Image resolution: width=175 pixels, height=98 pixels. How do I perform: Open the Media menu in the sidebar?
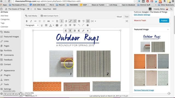[7, 32]
